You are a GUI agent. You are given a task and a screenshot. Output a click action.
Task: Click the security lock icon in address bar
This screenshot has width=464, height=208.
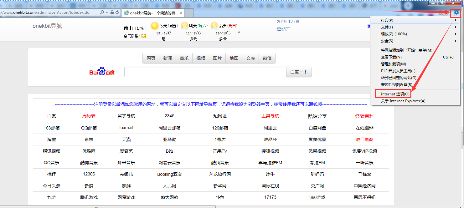112,13
